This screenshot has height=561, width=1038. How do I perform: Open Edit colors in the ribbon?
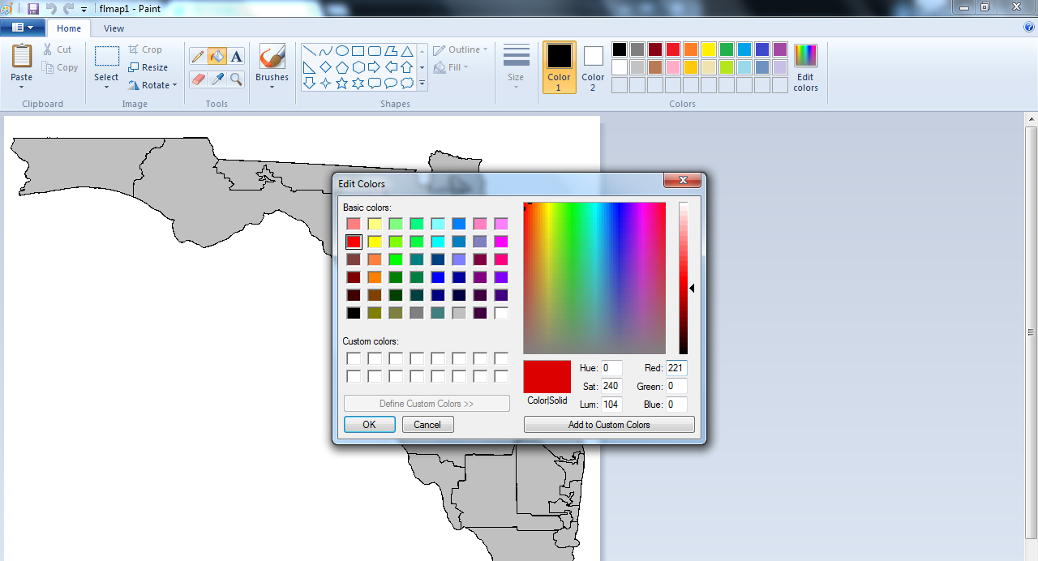[805, 68]
